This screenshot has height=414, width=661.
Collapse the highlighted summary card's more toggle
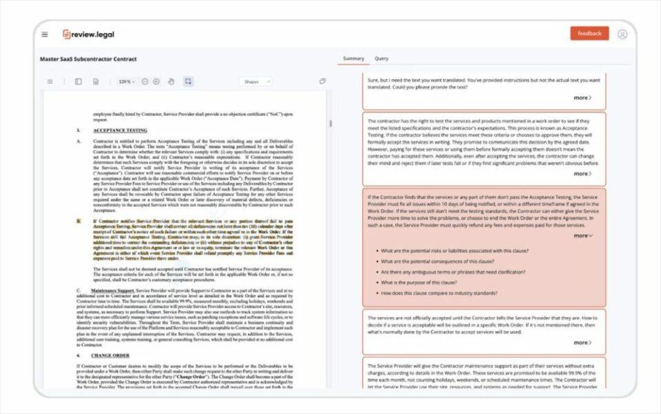point(583,235)
